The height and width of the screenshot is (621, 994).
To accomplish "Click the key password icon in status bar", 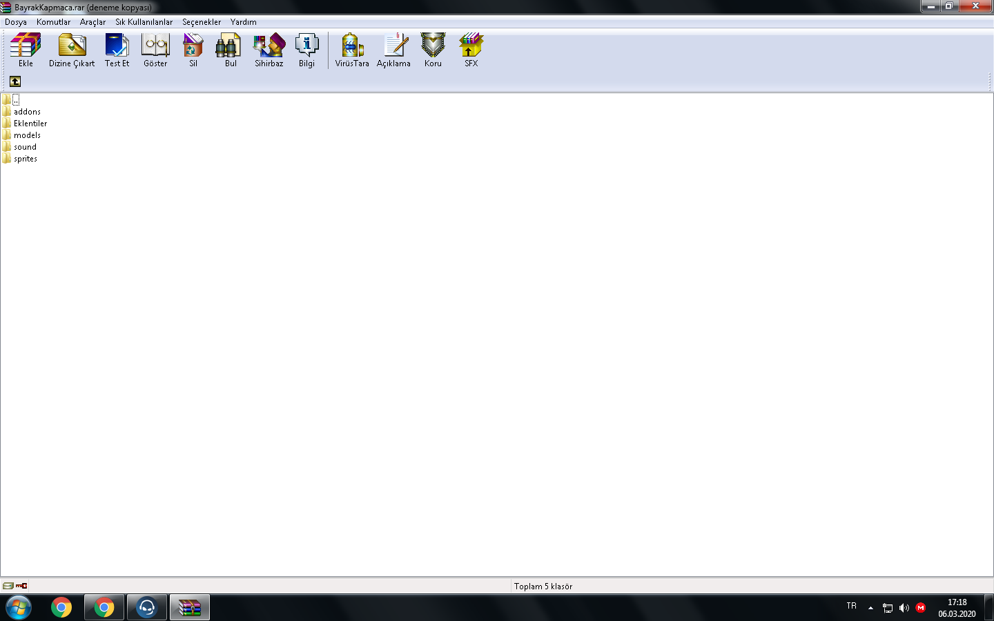I will (21, 586).
